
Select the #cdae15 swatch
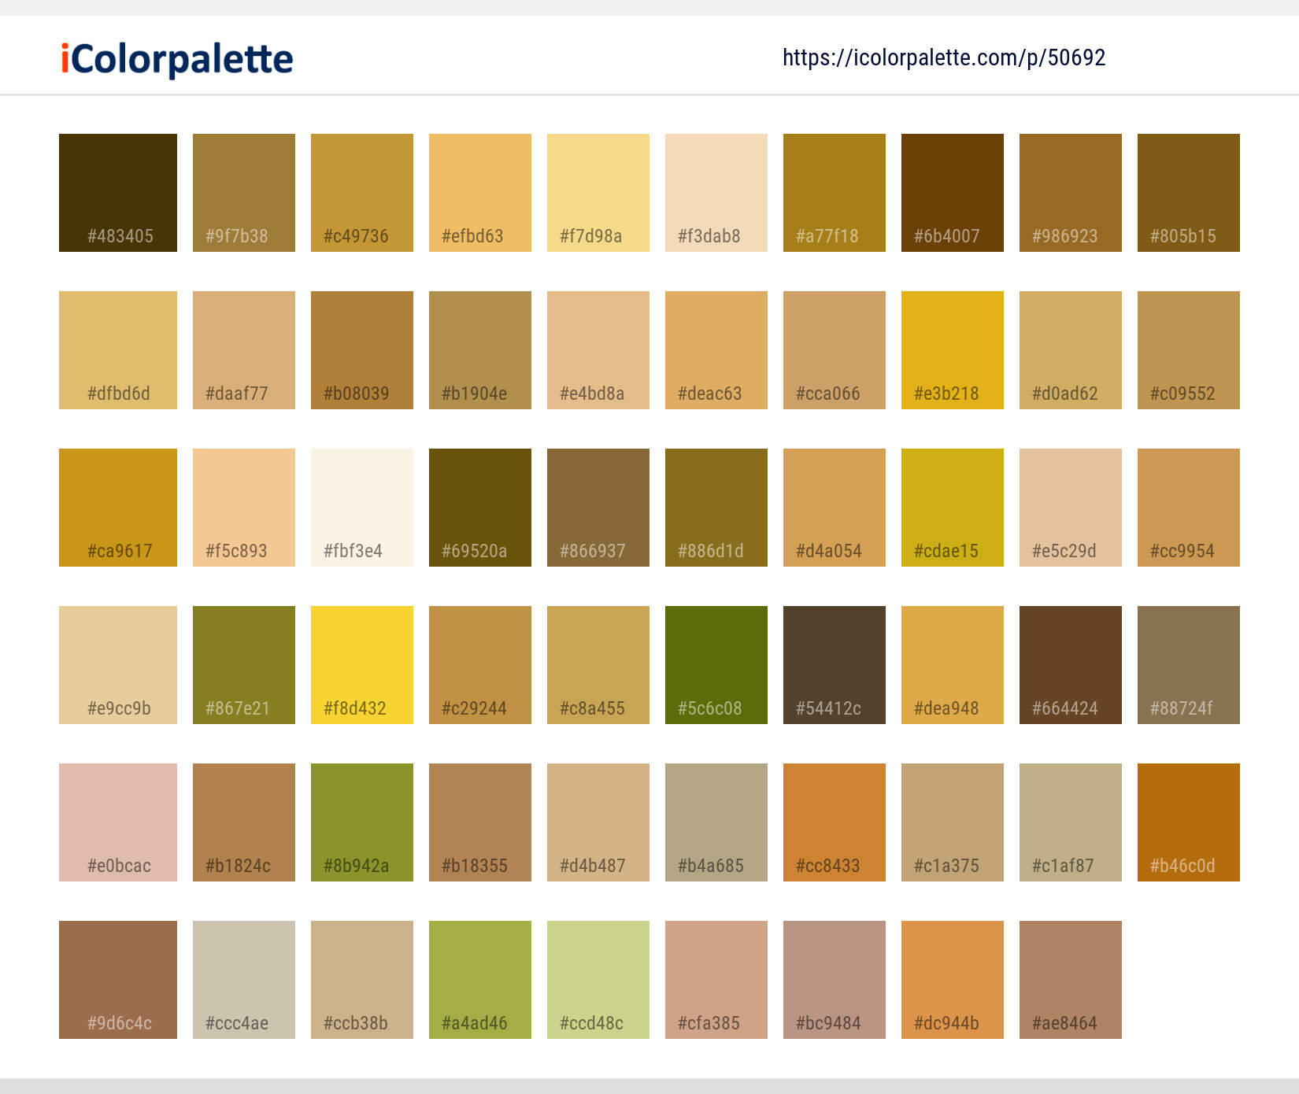952,507
